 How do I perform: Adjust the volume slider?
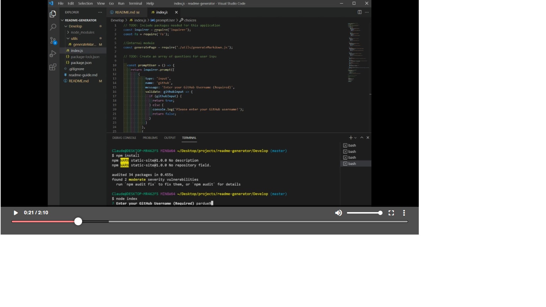[364, 213]
